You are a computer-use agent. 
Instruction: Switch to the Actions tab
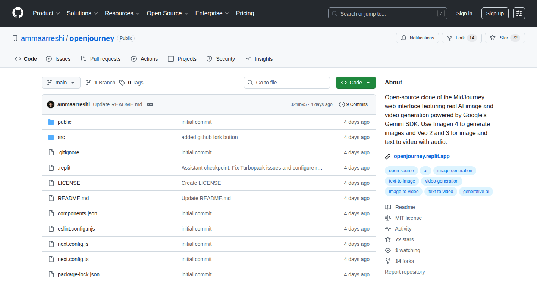click(x=144, y=59)
